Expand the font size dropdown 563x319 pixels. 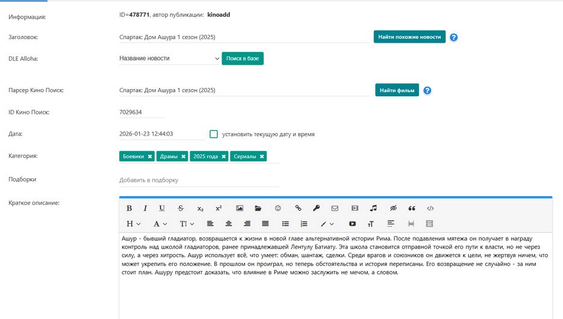click(x=187, y=224)
